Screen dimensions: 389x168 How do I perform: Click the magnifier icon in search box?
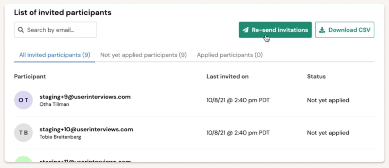pyautogui.click(x=21, y=30)
